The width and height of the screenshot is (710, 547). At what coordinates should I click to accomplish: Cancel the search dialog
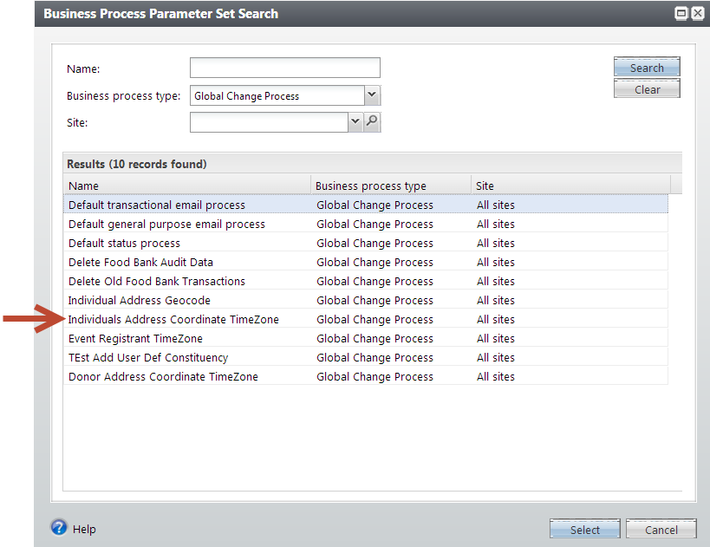661,530
